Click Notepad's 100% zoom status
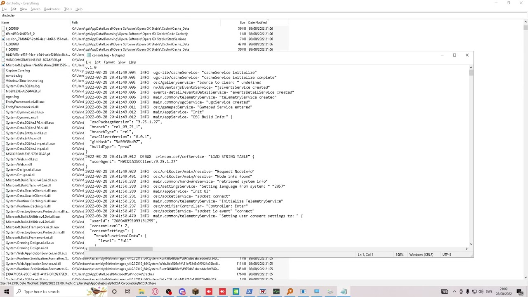The image size is (528, 297). click(x=399, y=255)
